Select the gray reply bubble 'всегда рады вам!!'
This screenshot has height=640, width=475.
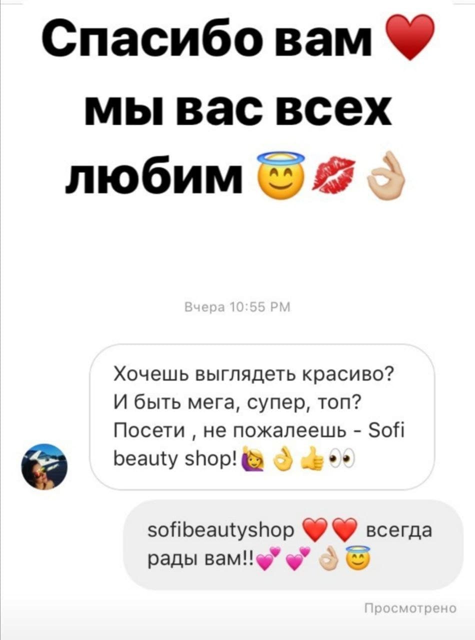(293, 544)
